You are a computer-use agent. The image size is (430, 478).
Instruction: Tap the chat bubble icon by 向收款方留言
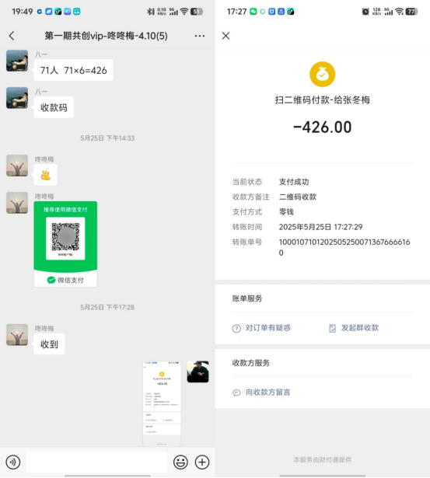(236, 393)
